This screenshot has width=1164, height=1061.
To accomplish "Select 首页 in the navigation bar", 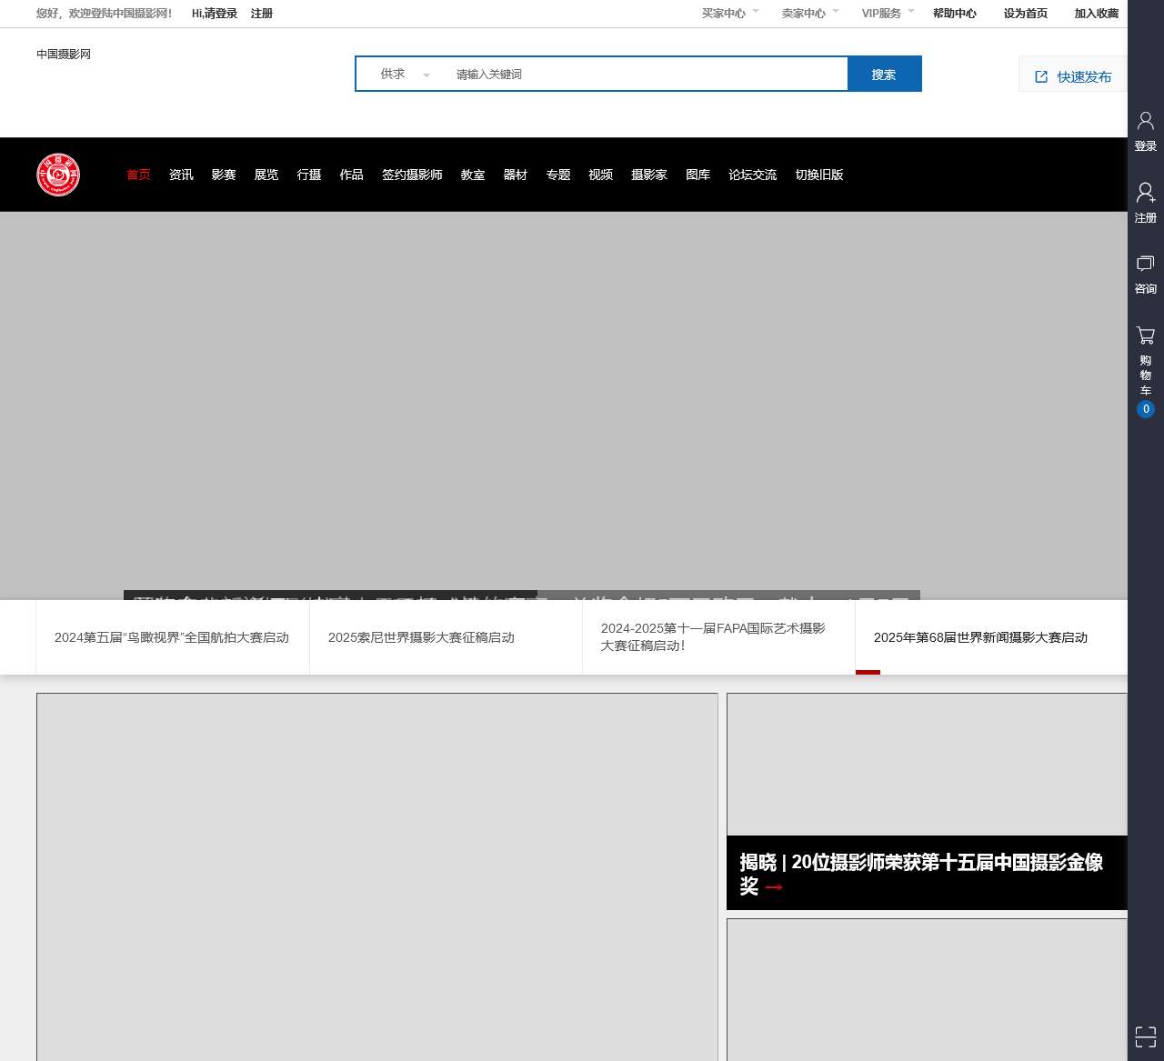I will coord(138,175).
